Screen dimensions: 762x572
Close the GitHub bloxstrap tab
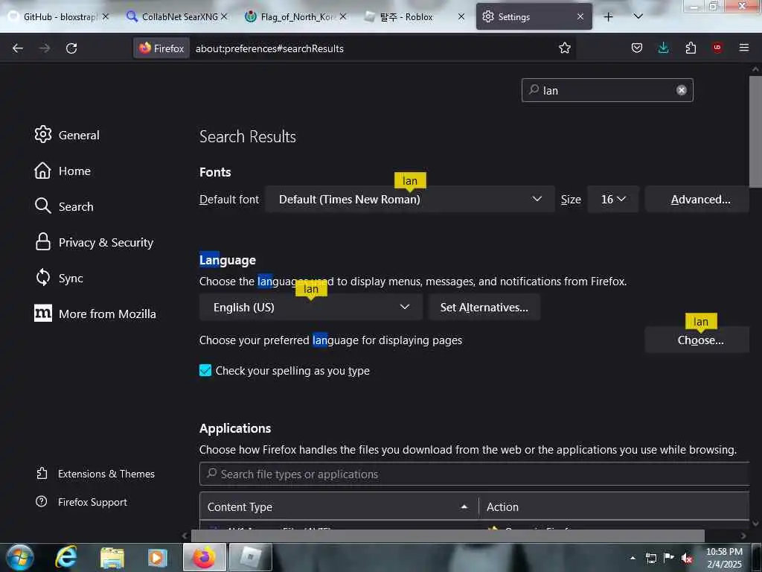106,17
